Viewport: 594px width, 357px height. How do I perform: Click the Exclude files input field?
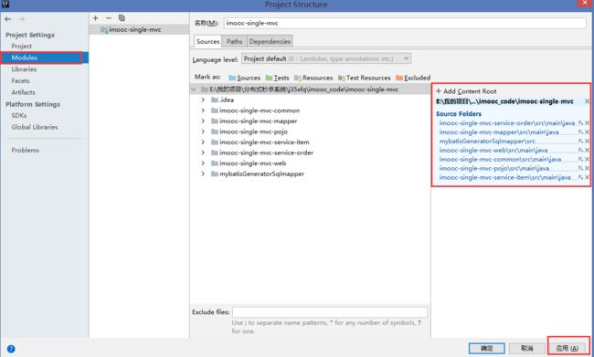[330, 312]
